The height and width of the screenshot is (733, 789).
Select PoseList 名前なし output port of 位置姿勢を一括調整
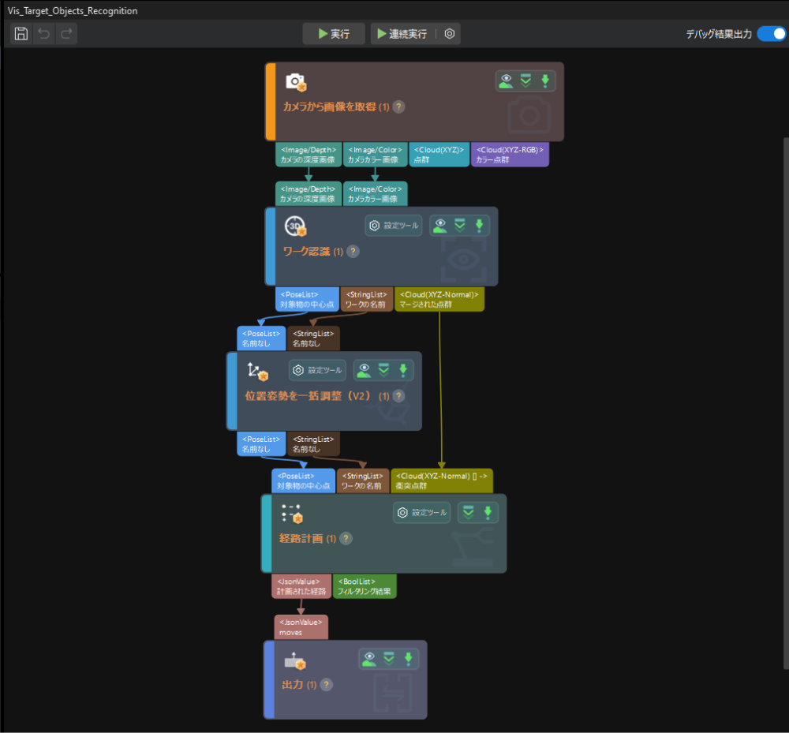pos(261,444)
